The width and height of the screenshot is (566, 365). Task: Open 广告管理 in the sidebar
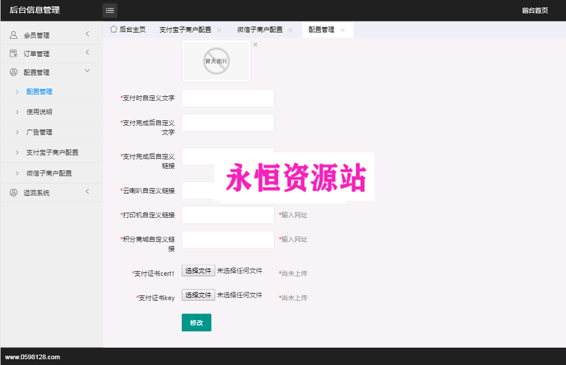39,132
